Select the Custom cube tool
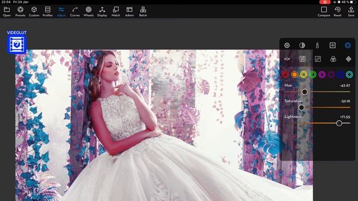Viewport: 358px width, 201px height. 34,12
